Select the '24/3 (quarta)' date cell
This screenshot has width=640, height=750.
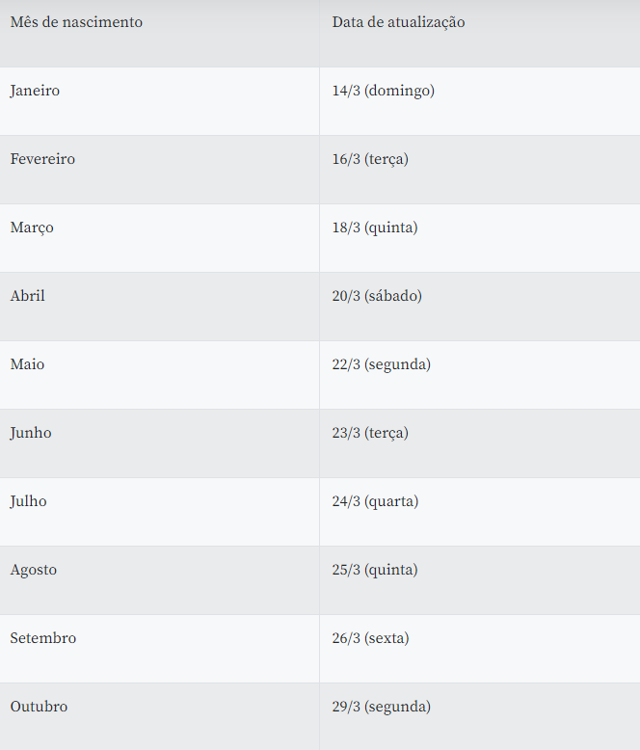(375, 501)
